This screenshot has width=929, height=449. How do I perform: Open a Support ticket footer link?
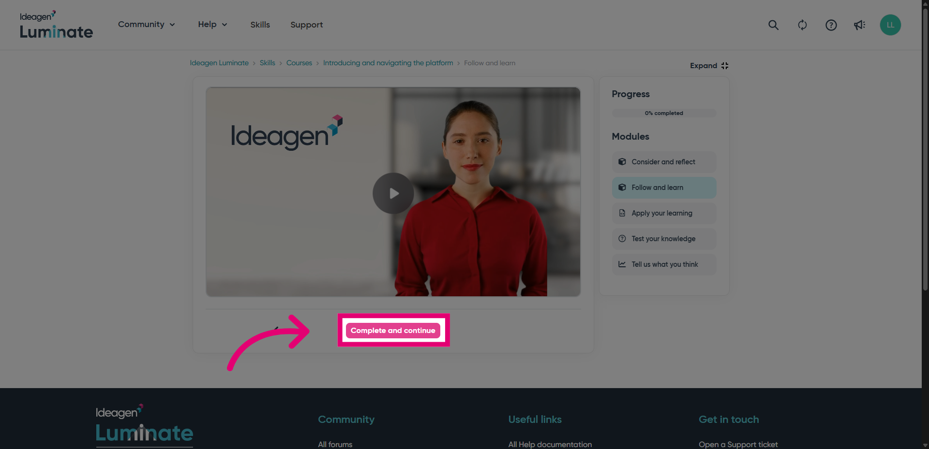[738, 444]
